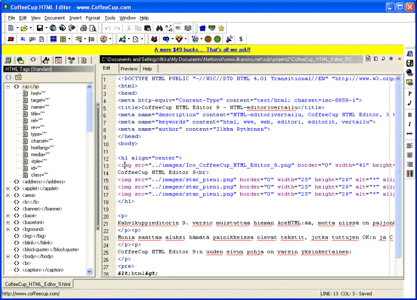The width and height of the screenshot is (417, 300).
Task: Click the paragraph P icon in right sidebar
Action: pyautogui.click(x=410, y=94)
